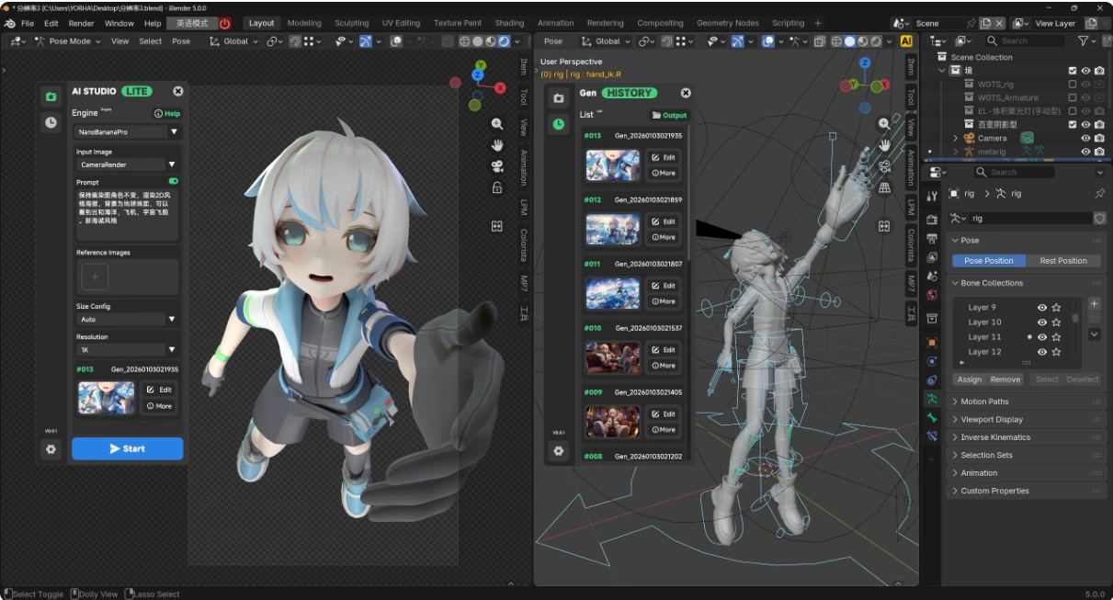Expand the Inverse Kinematics panel

(1027, 437)
